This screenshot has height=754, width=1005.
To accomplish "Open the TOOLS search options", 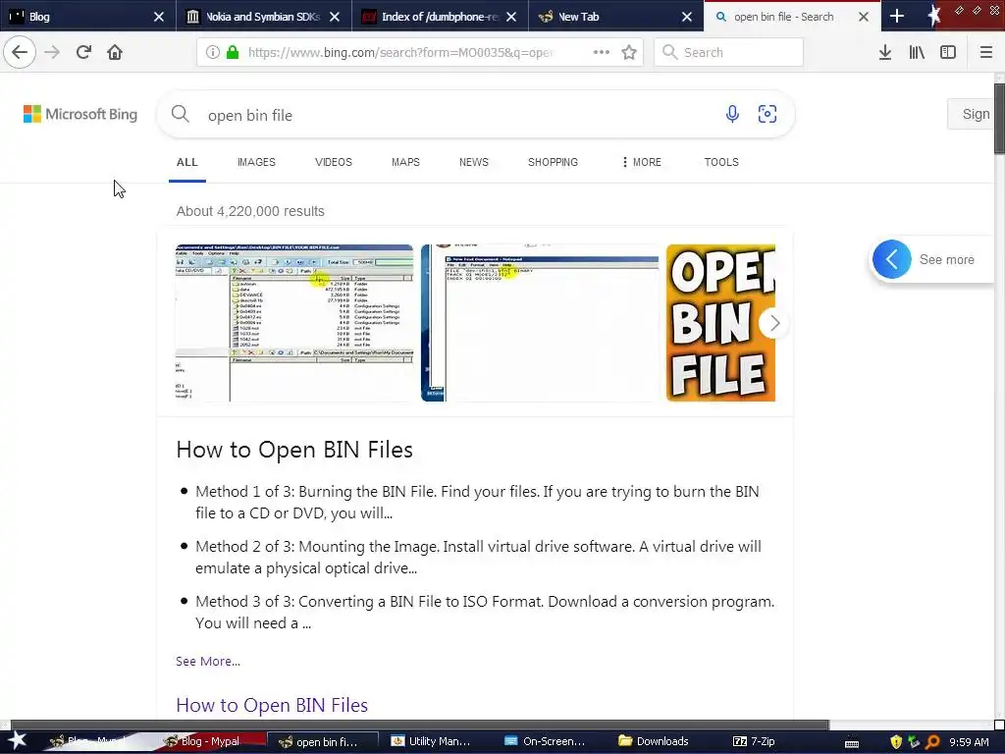I will pos(721,162).
